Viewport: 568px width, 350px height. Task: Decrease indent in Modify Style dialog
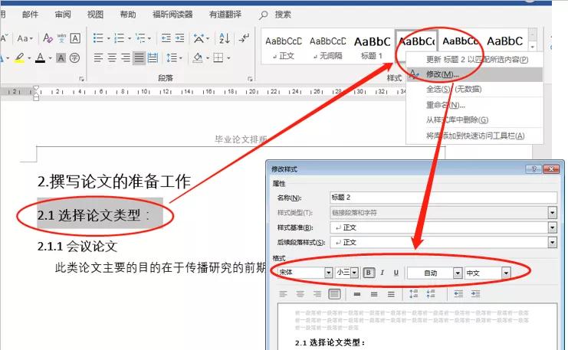point(458,294)
